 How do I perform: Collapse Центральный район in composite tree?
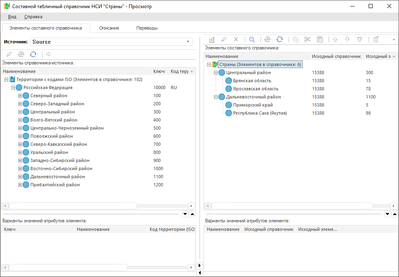216,73
